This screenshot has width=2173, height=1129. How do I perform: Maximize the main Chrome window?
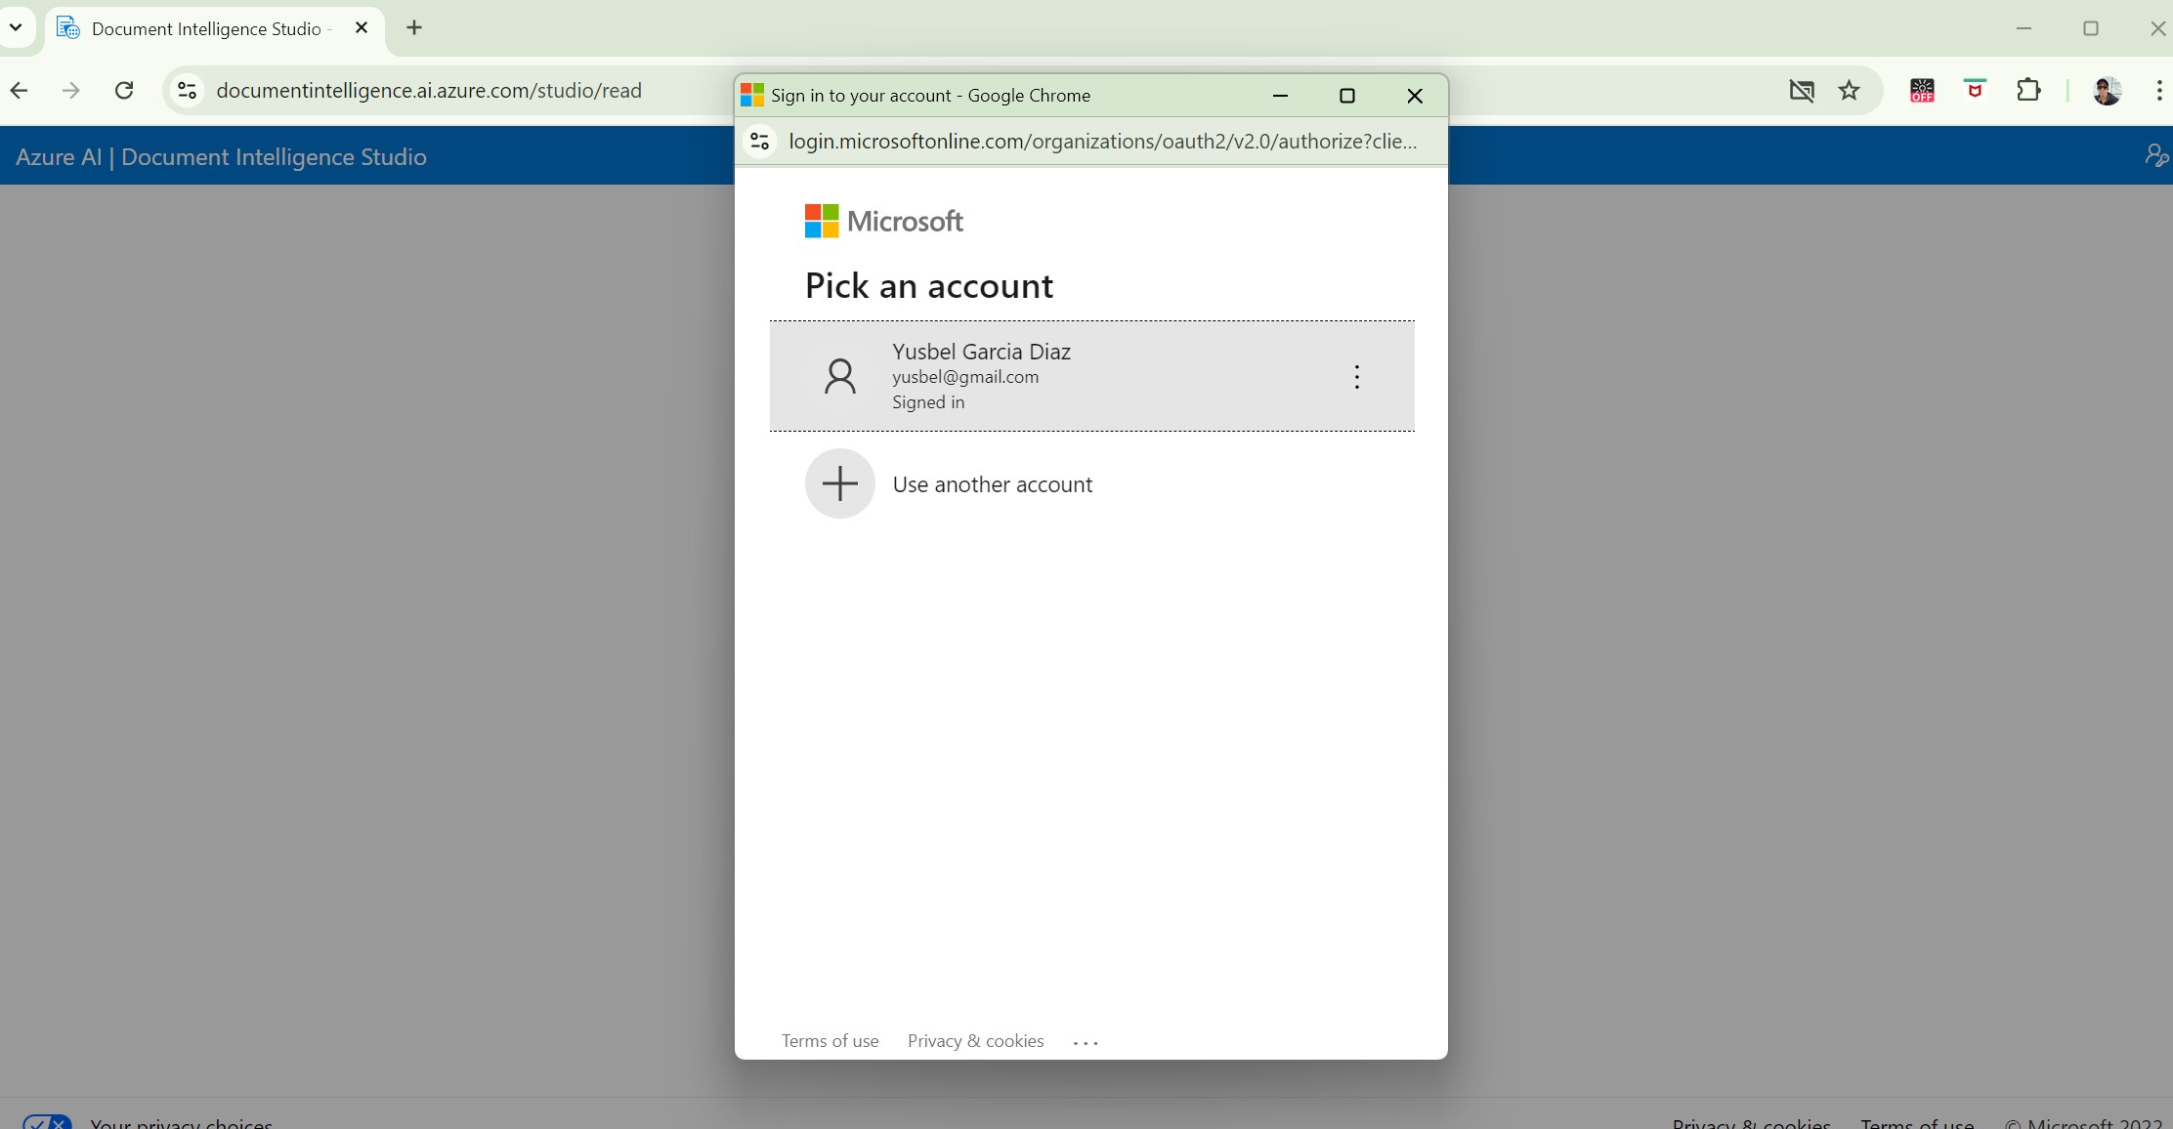[2091, 29]
